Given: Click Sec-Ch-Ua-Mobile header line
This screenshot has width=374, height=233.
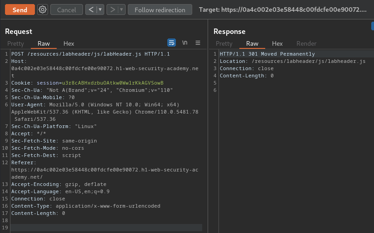Looking at the screenshot, I should coord(43,97).
